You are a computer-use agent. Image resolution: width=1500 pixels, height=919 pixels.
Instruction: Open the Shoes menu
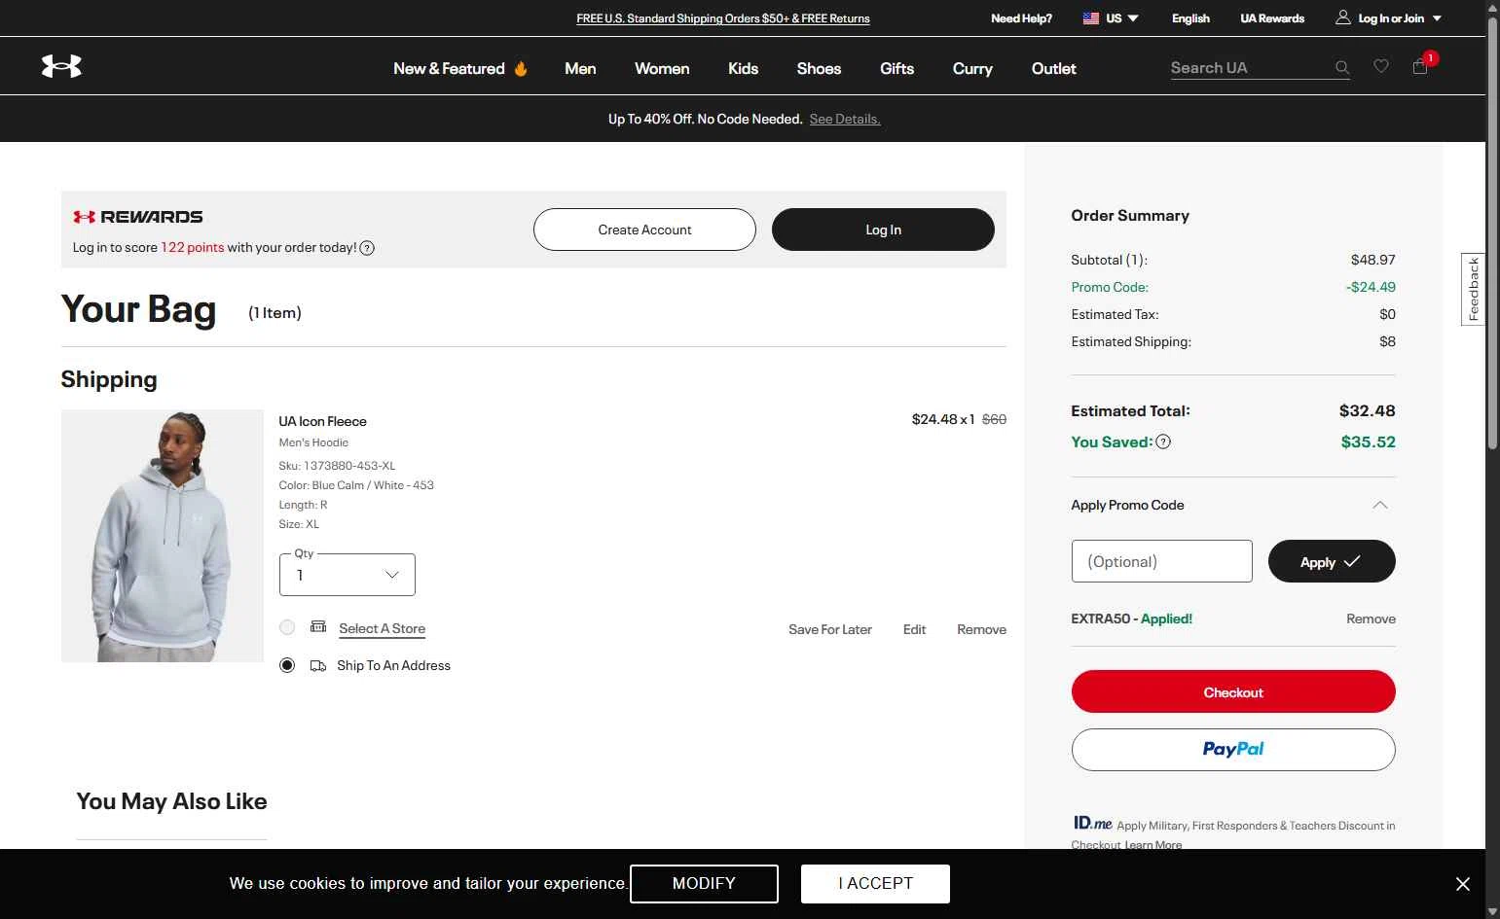coord(819,68)
